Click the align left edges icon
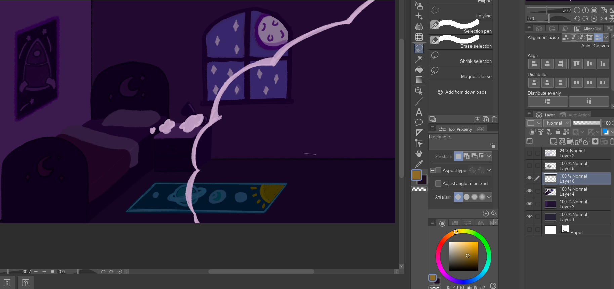The height and width of the screenshot is (289, 614). coord(534,64)
